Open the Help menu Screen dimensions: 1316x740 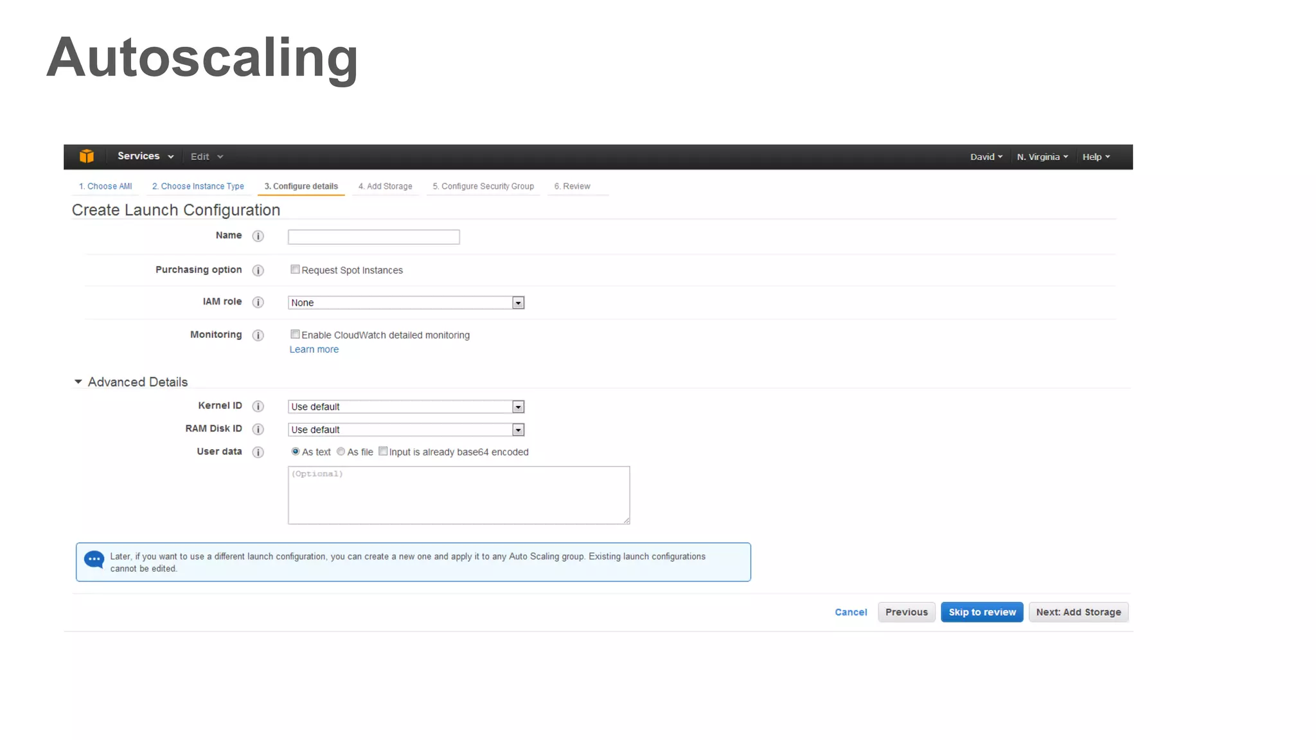point(1096,157)
